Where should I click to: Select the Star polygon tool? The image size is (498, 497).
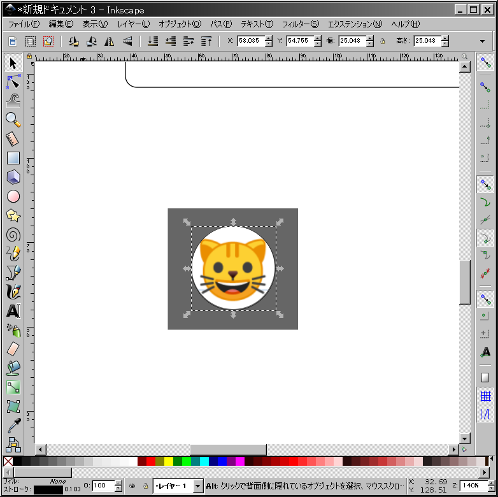13,216
